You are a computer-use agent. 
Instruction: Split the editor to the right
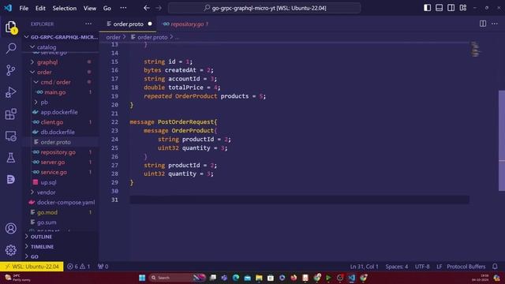pos(483,24)
